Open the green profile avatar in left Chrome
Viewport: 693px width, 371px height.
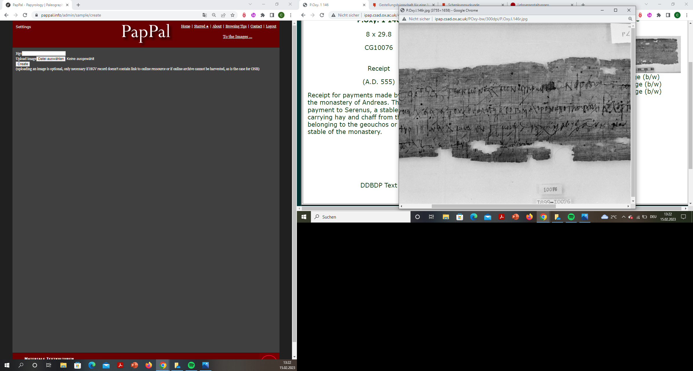pyautogui.click(x=281, y=15)
